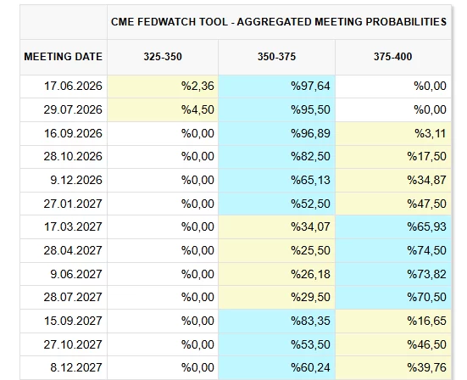The width and height of the screenshot is (467, 380).
Task: Click the %47,50 probability cell
Action: (393, 204)
